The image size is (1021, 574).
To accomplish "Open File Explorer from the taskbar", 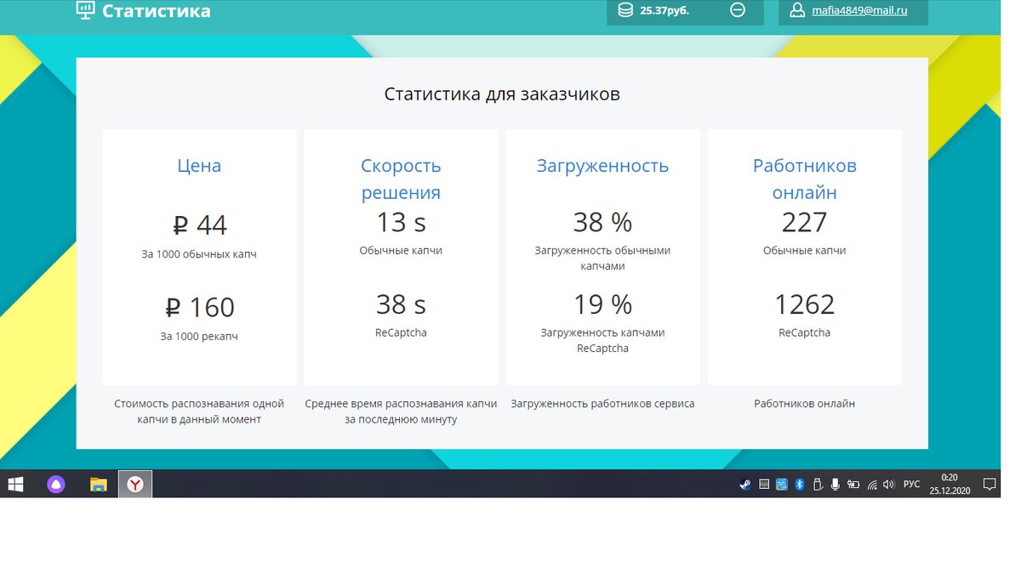I will [x=96, y=483].
